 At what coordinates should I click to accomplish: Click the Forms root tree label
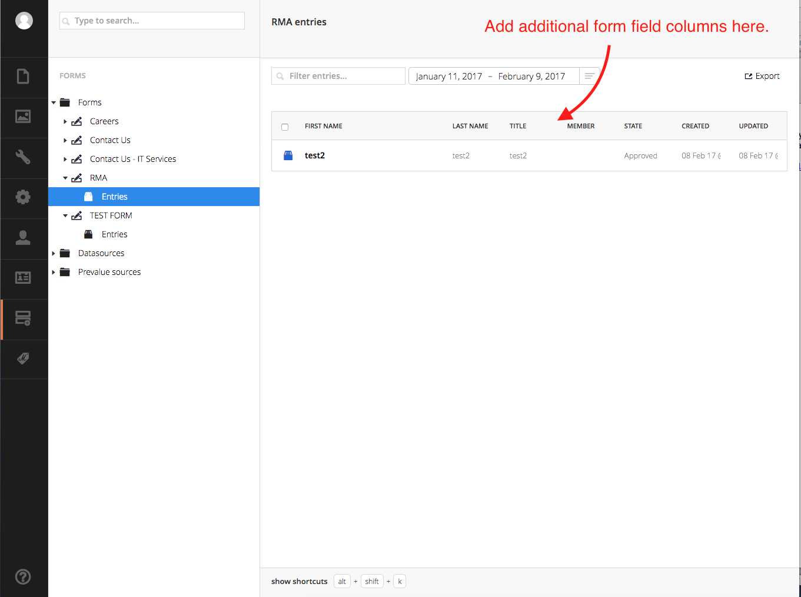89,102
